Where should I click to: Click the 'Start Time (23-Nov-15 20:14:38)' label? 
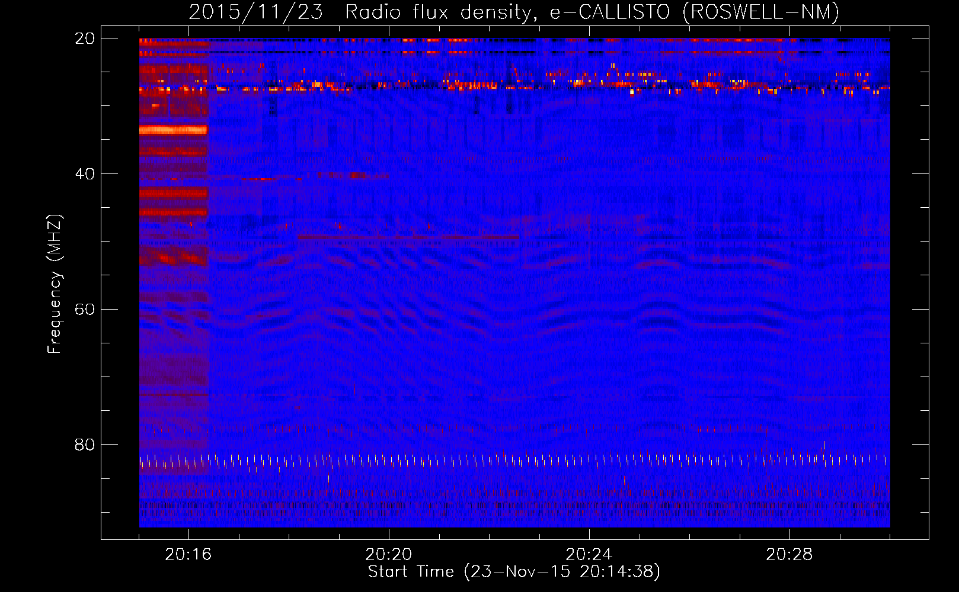click(x=514, y=572)
